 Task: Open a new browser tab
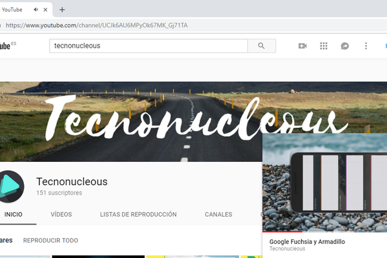pyautogui.click(x=62, y=10)
